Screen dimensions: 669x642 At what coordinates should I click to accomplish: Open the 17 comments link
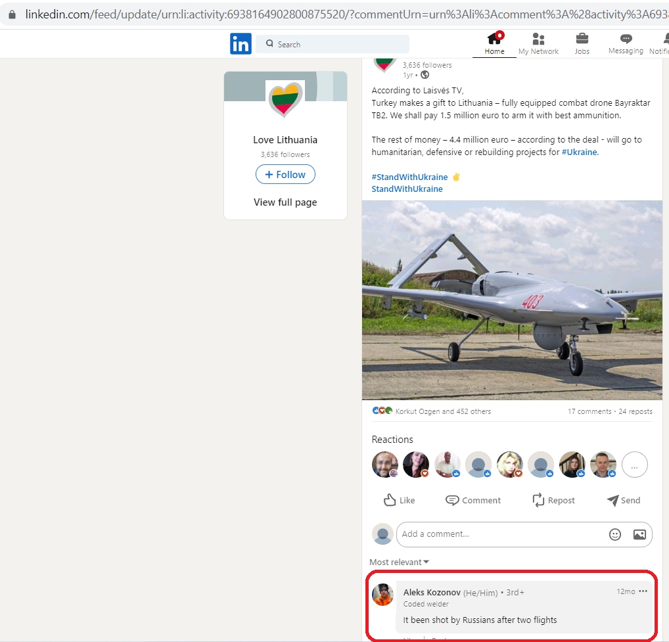(589, 411)
